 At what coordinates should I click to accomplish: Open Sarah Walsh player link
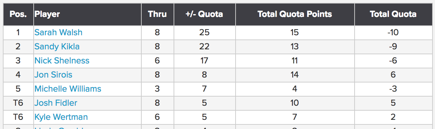click(x=58, y=32)
